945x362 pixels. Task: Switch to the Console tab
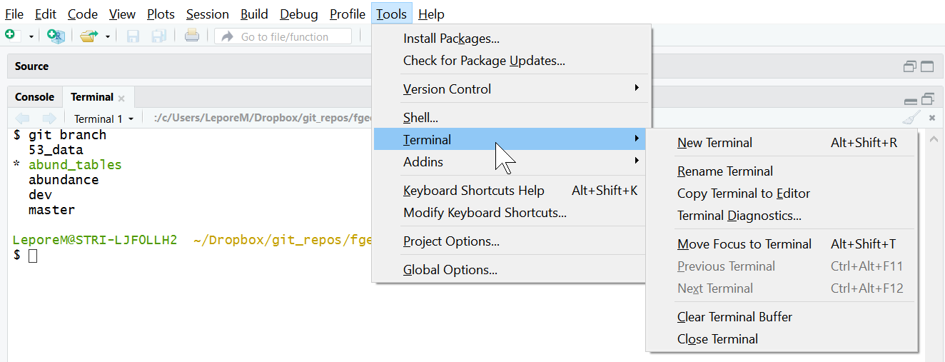coord(34,97)
